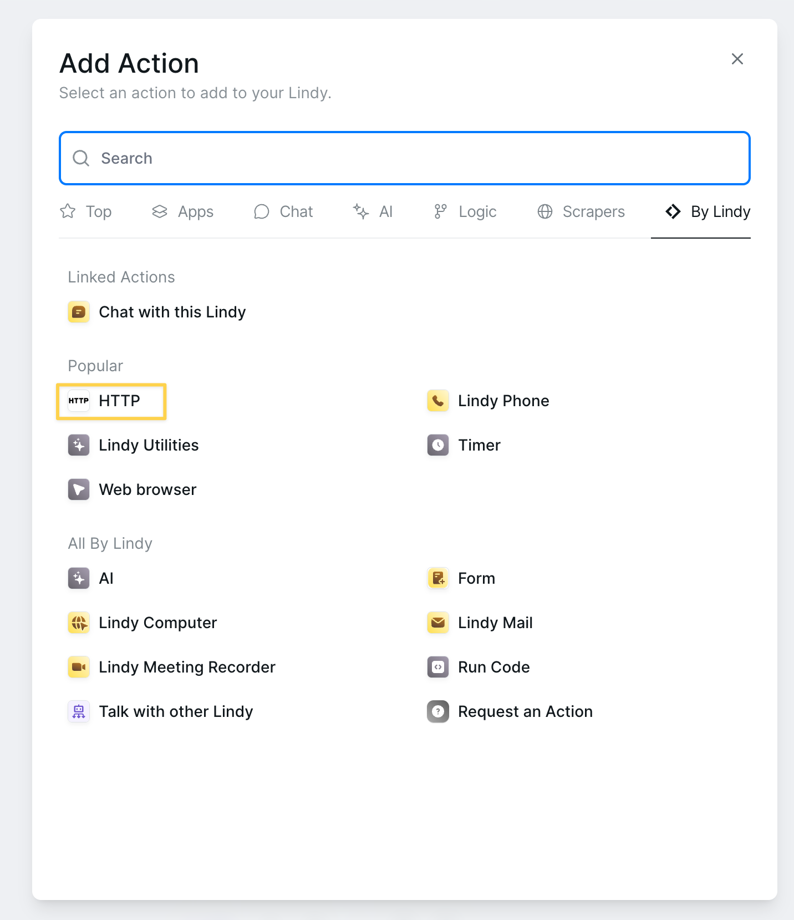
Task: Open the Apps tab
Action: (x=182, y=211)
